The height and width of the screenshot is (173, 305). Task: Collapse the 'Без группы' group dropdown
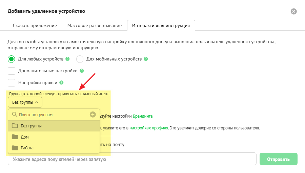point(25,102)
